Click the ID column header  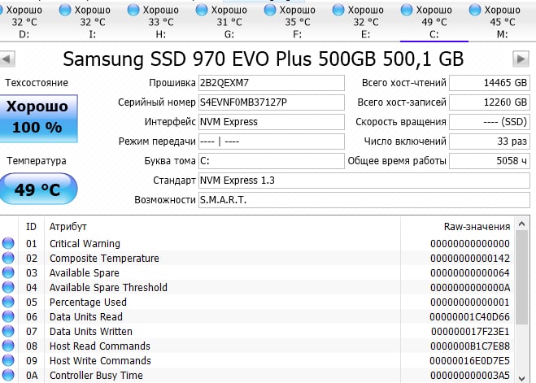point(31,227)
